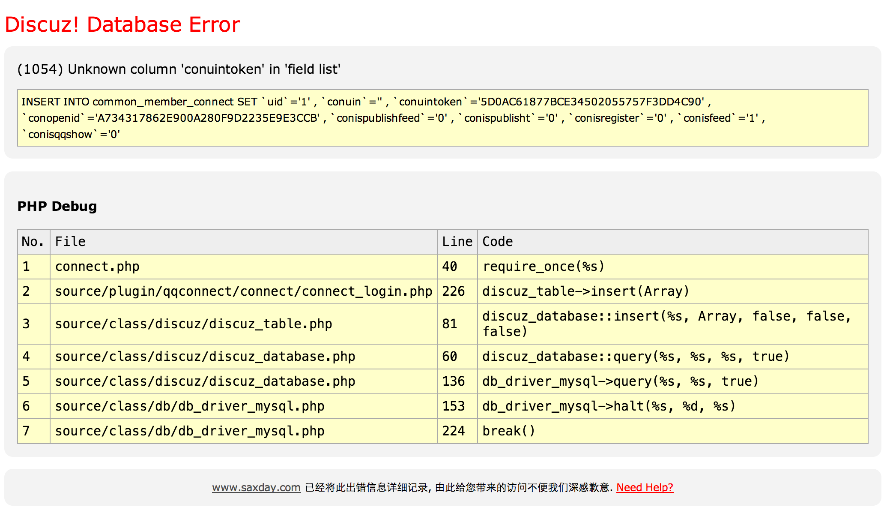Click the No. column header
The width and height of the screenshot is (884, 510).
(33, 242)
